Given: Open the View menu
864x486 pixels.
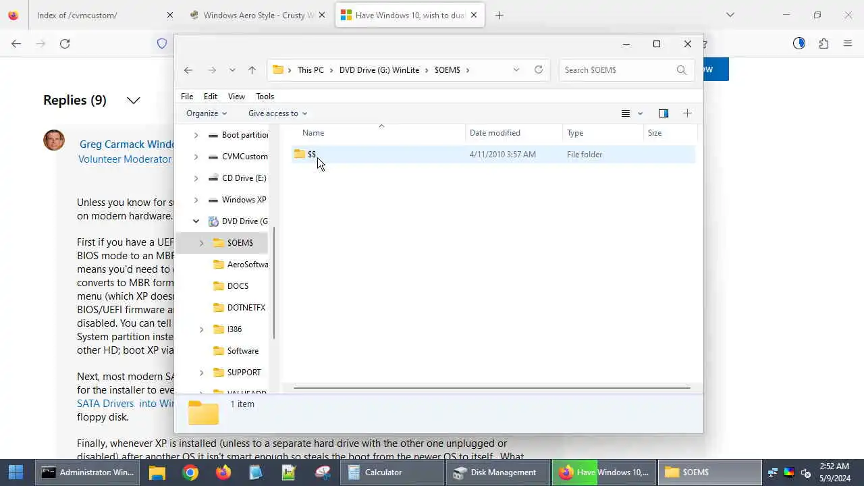Looking at the screenshot, I should click(236, 97).
